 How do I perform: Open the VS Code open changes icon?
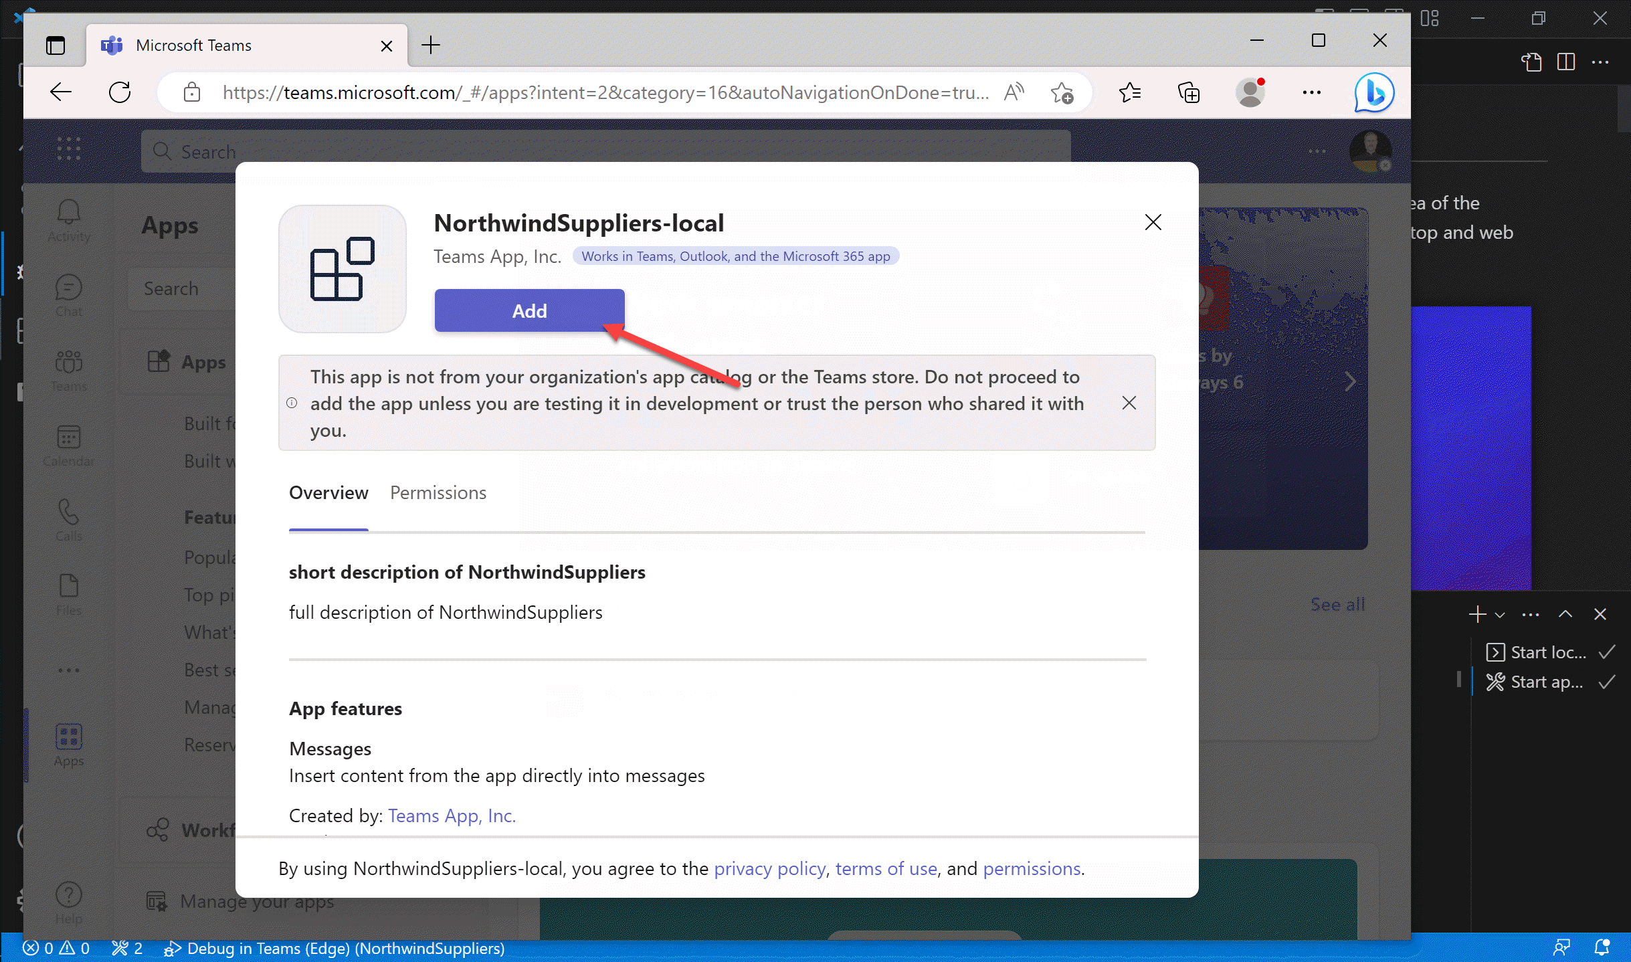1531,62
